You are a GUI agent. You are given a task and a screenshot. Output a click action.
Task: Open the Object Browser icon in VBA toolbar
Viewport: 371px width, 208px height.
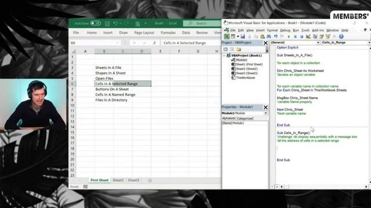tap(328, 36)
